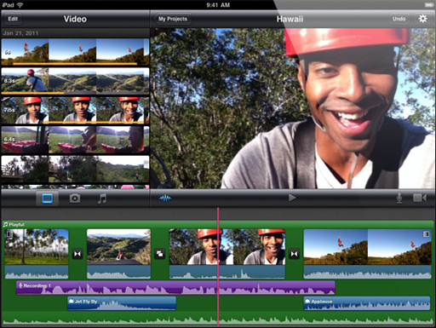This screenshot has height=328, width=436.
Task: Tap the Jan 21, 2011 date header
Action: tap(20, 33)
